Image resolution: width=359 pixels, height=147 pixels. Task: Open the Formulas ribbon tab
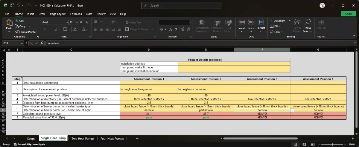pos(76,14)
